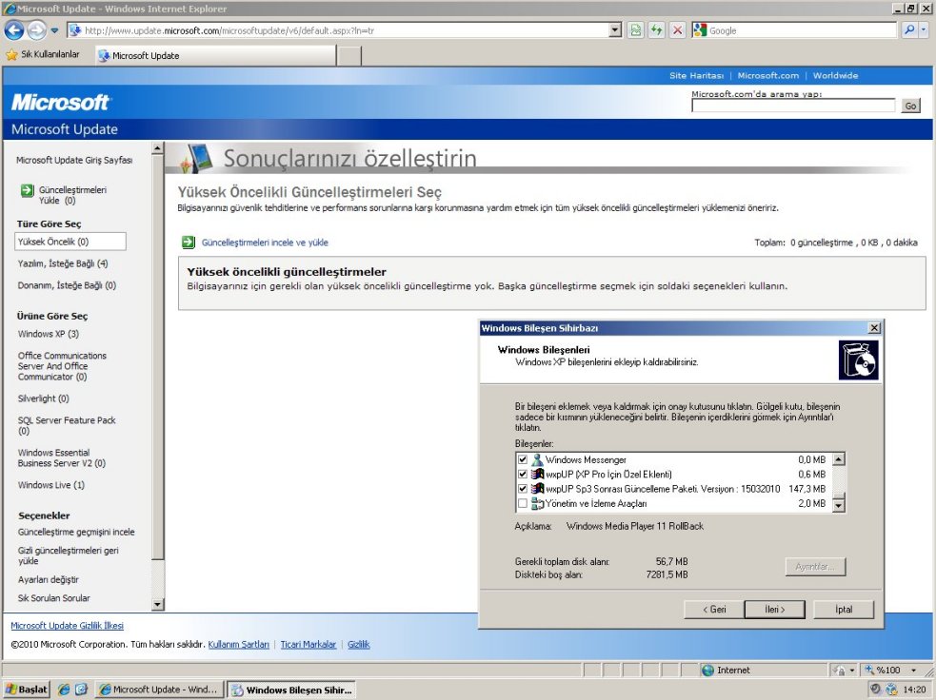Check Yönetim ve İzleme Araçları checkbox
The image size is (936, 700).
523,504
